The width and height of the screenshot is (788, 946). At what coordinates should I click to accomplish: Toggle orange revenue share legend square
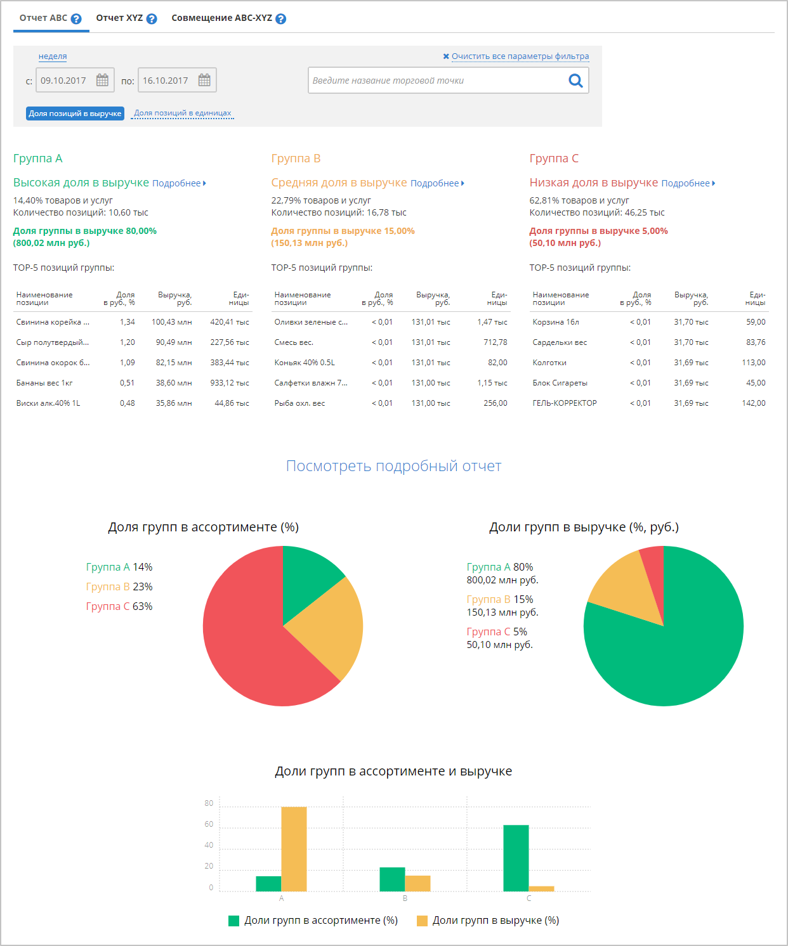click(422, 921)
